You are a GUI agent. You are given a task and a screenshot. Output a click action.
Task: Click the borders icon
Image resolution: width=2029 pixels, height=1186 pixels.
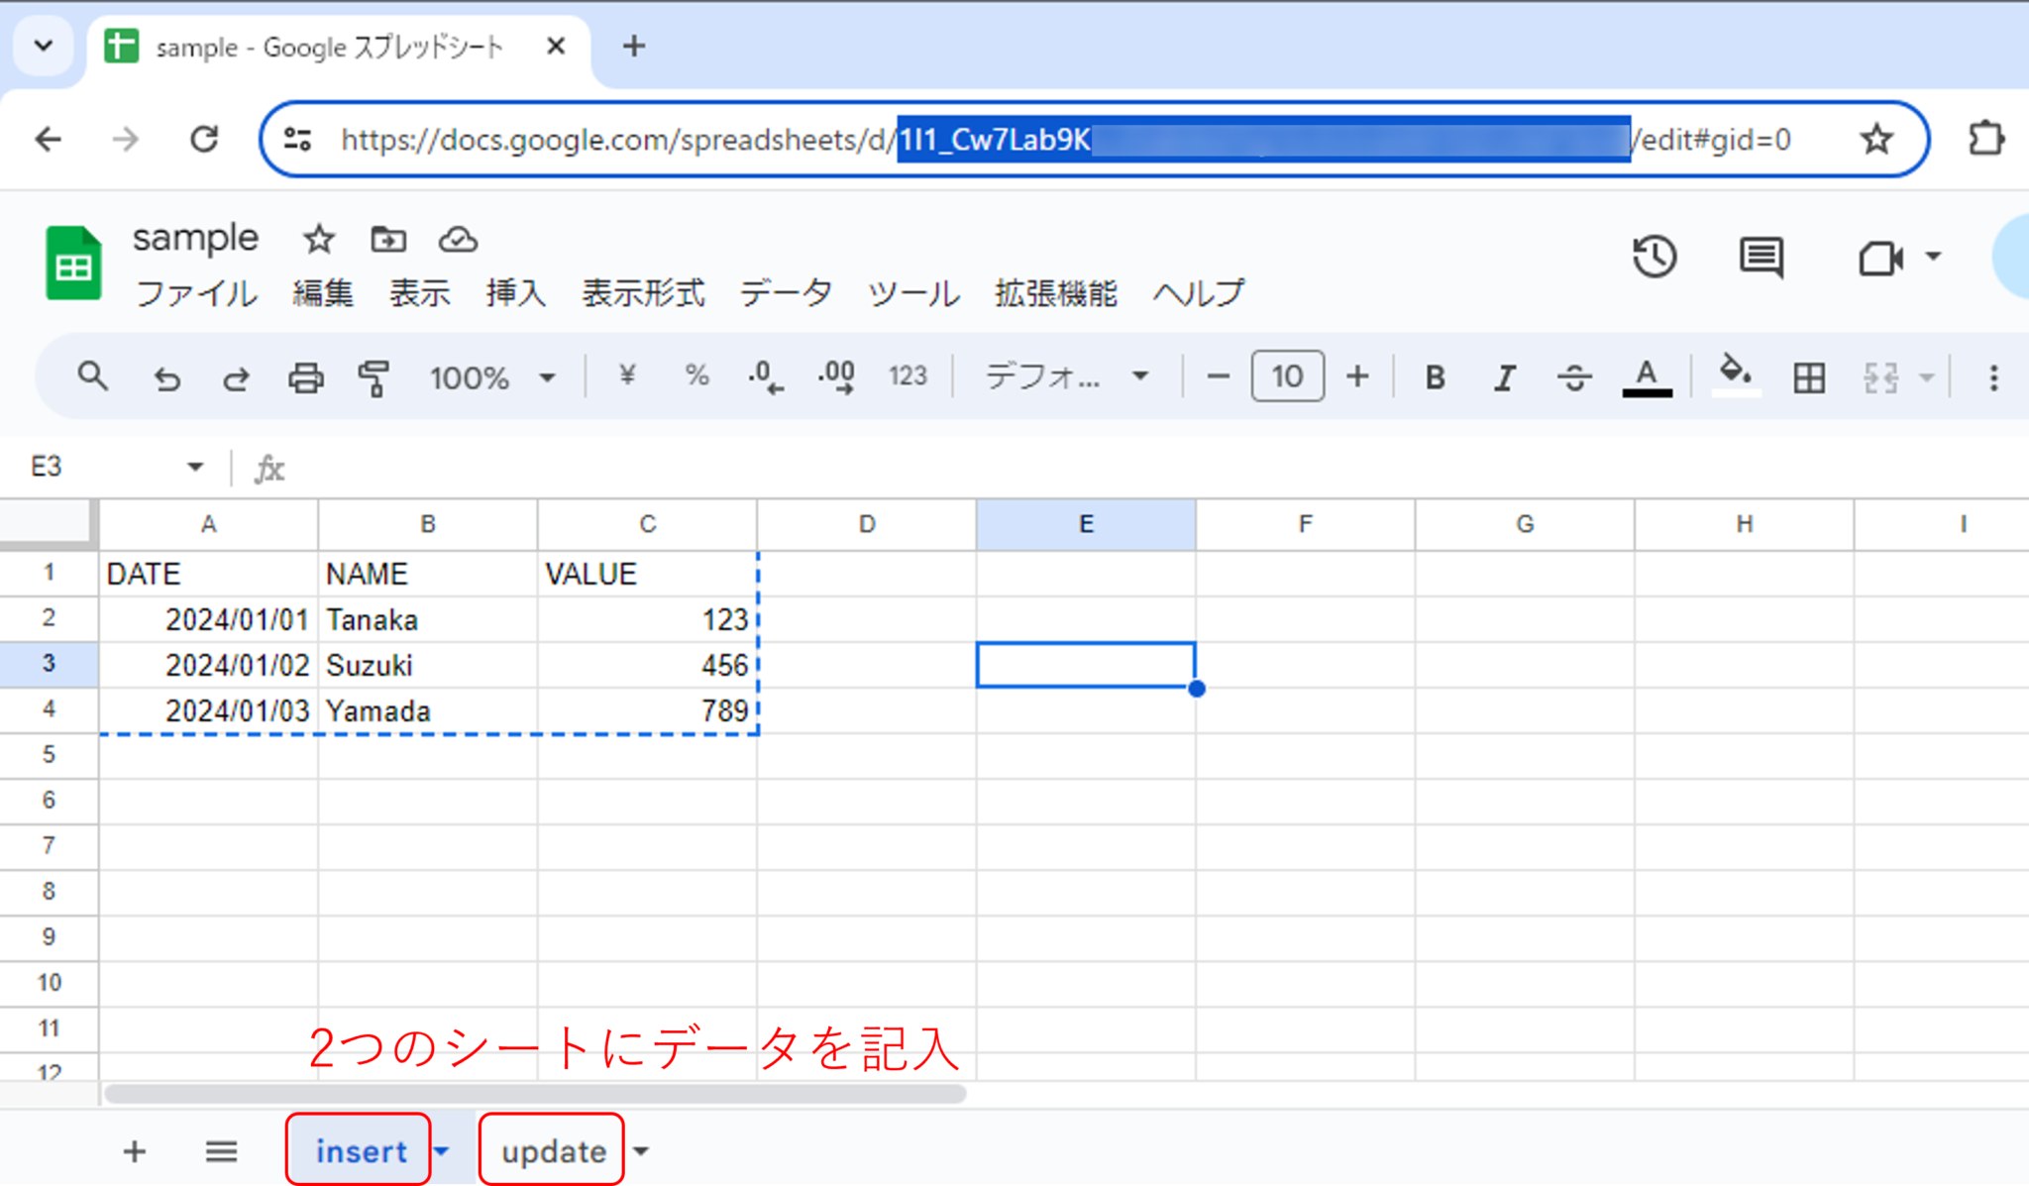[1808, 377]
